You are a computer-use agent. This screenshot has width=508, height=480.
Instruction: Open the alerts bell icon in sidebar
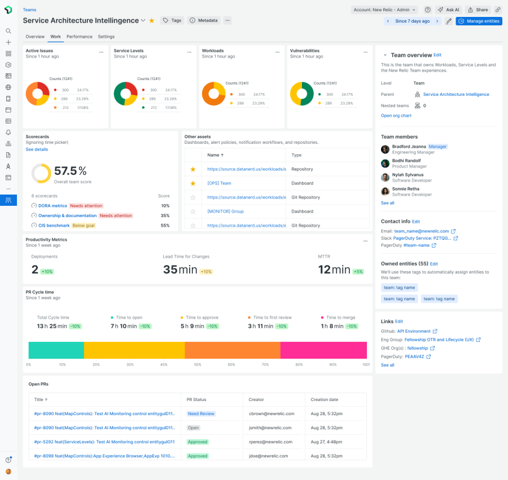8,133
